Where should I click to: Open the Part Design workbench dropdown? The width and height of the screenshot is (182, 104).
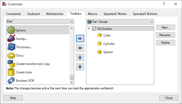click(x=120, y=22)
